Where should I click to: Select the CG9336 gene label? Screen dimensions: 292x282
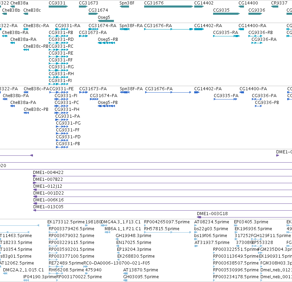pyautogui.click(x=257, y=10)
